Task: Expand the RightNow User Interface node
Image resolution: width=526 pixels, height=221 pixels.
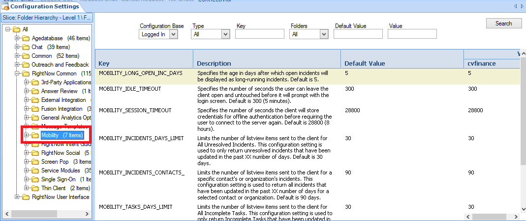Action: click(x=18, y=197)
